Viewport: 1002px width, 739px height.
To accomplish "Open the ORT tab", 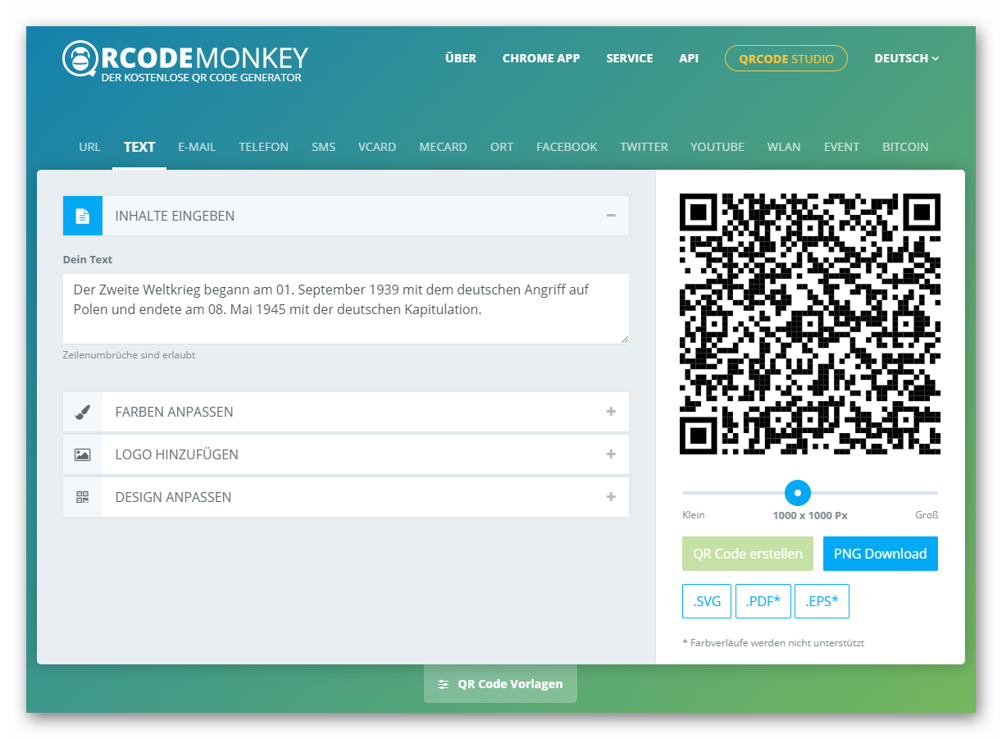I will click(x=502, y=147).
